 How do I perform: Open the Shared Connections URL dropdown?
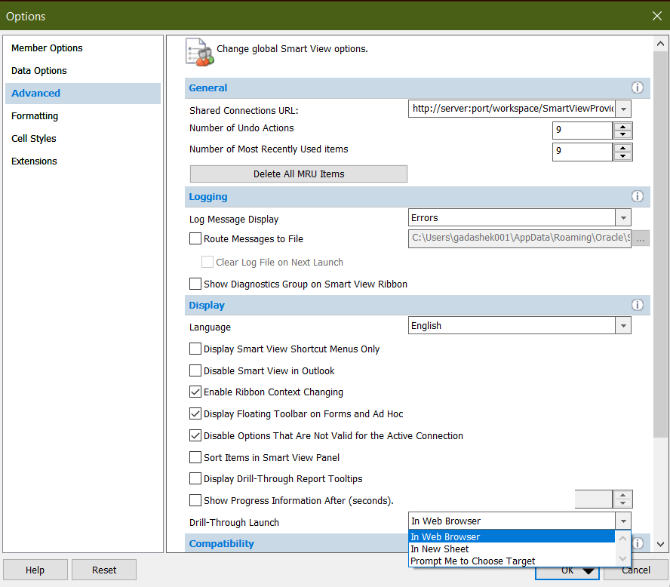pos(623,109)
